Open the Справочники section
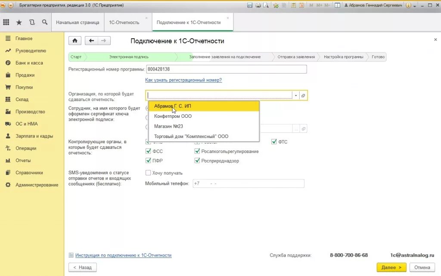The image size is (441, 276). tap(29, 173)
